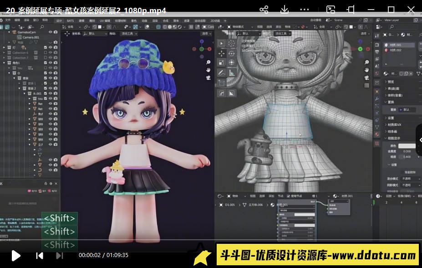
Task: Open the 编辑 menu
Action: tap(17, 20)
